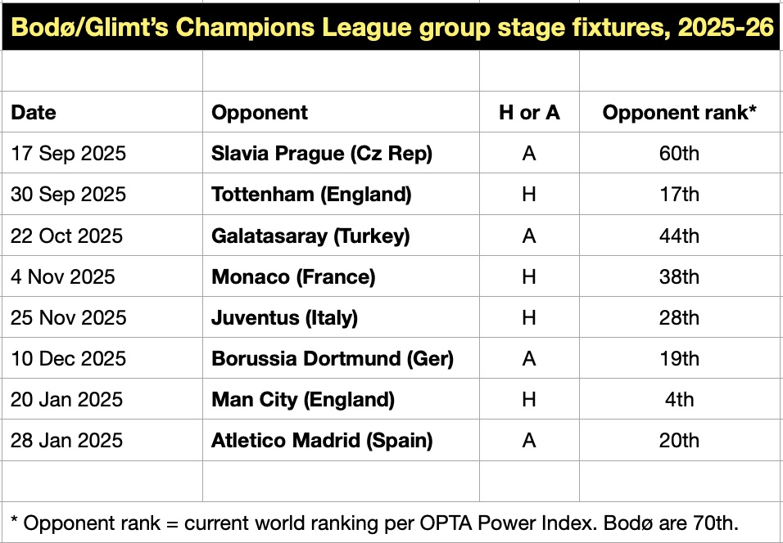Screen dimensions: 783x543
Task: Select the 4th rank cell
Action: point(679,399)
